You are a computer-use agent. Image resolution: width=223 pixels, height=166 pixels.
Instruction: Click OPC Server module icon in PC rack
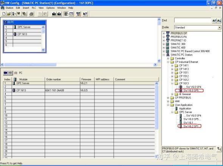point(15,27)
